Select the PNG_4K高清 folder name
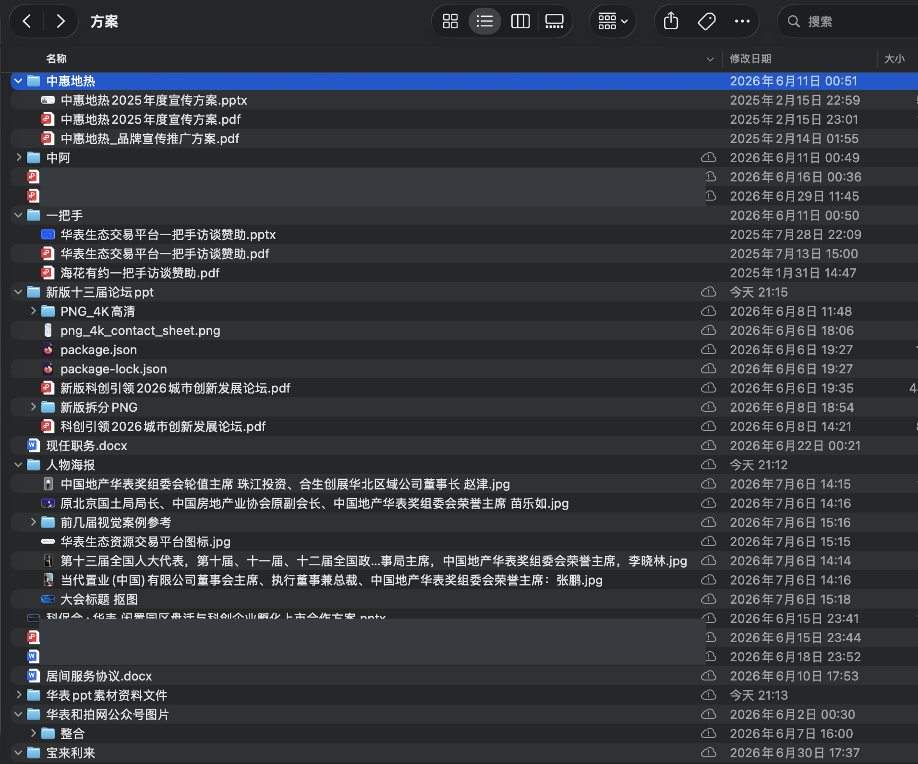918x764 pixels. 97,311
